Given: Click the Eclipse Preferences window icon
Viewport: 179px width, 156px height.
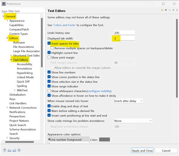Looking at the screenshot, I should click(4, 4).
